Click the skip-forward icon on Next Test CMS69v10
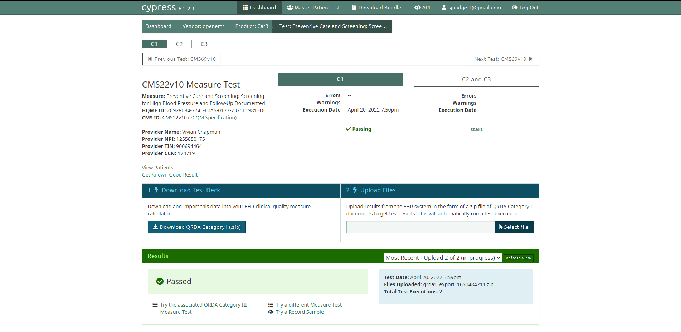 coord(531,59)
